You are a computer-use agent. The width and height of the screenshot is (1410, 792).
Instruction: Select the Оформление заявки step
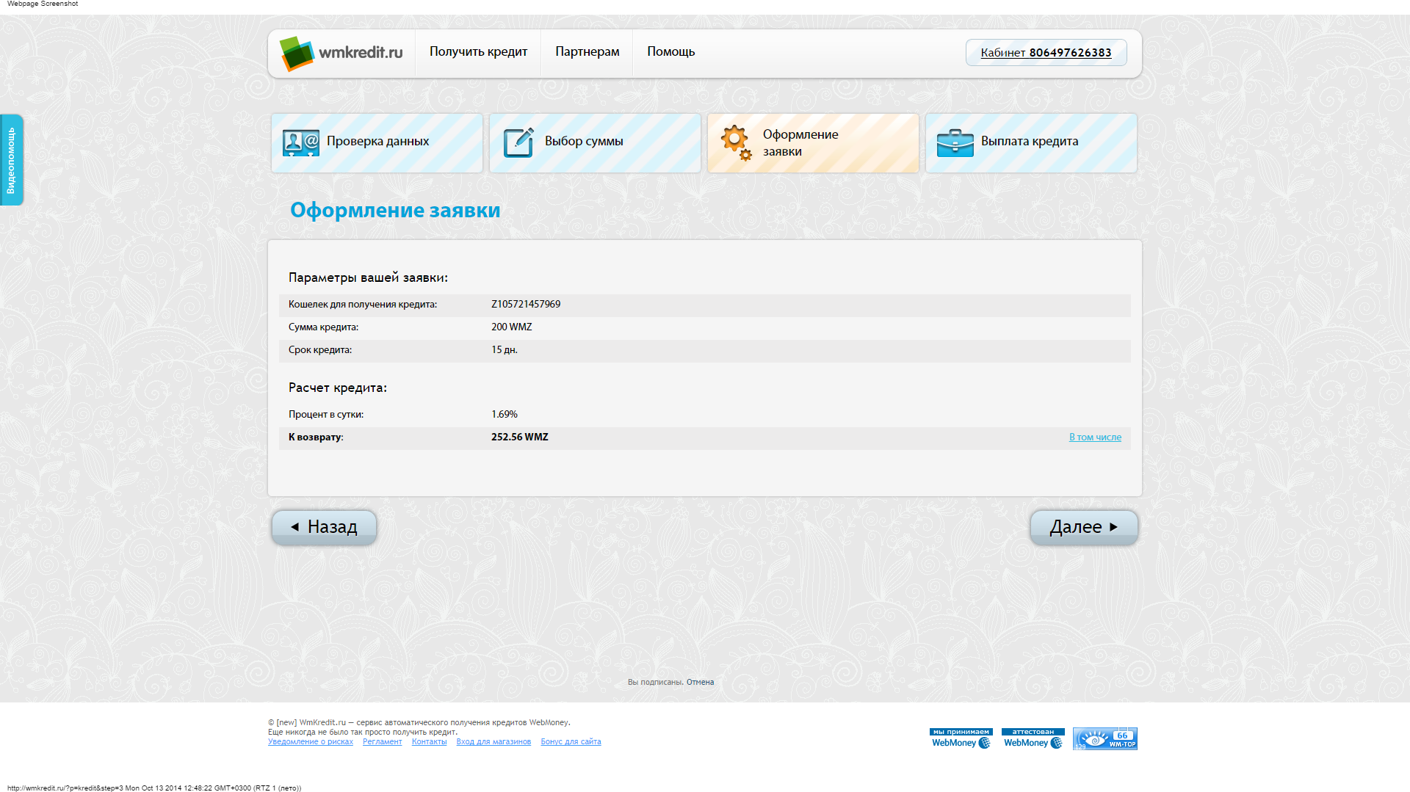tap(813, 143)
